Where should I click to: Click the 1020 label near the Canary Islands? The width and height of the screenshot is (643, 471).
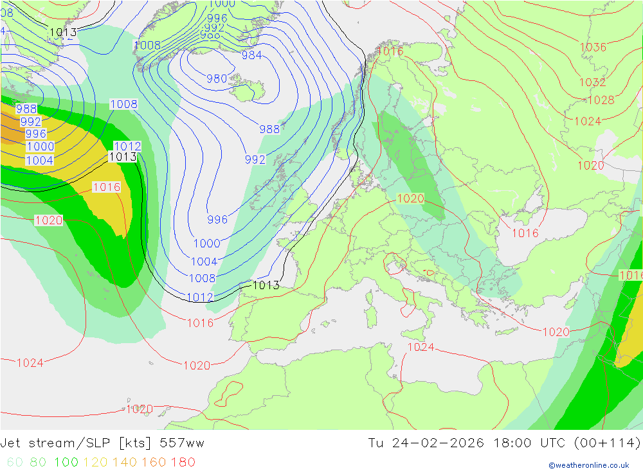tap(140, 409)
